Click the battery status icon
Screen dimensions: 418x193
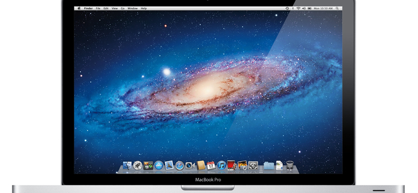pyautogui.click(x=309, y=8)
